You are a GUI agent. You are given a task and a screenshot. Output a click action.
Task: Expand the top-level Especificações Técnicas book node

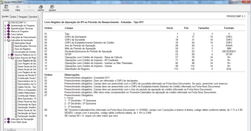[5, 28]
